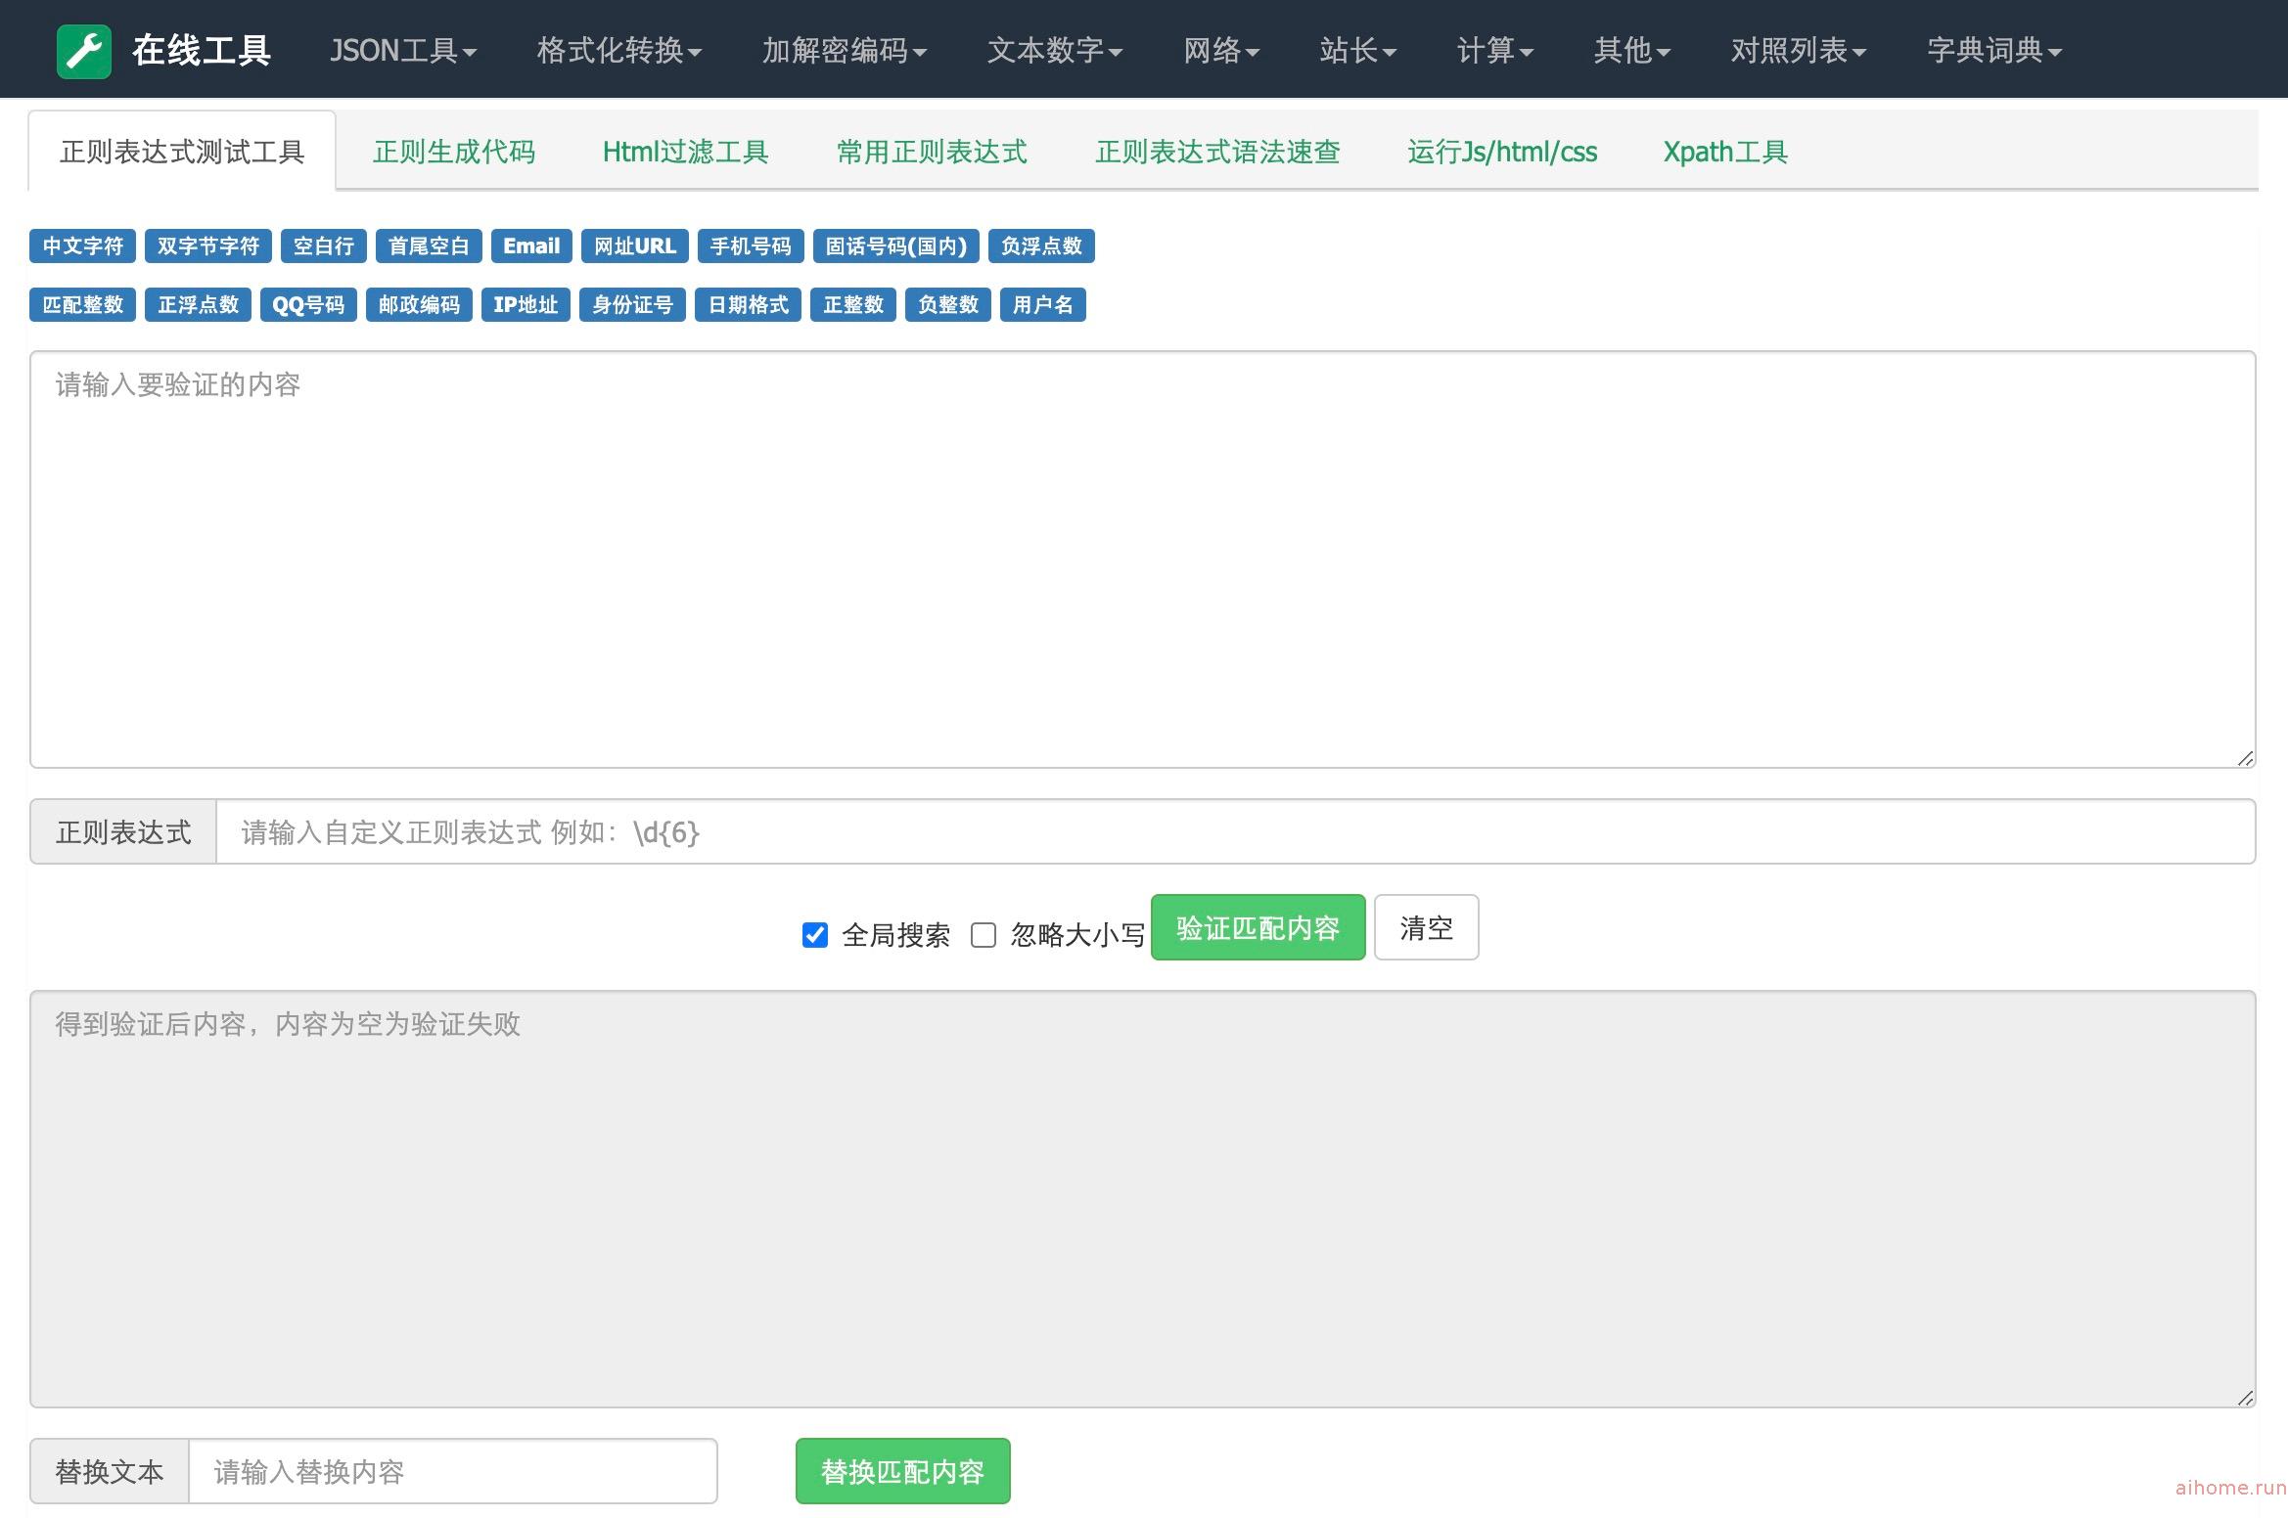Image resolution: width=2288 pixels, height=1518 pixels.
Task: Focus the 请输入替换内容 input field
Action: point(453,1471)
